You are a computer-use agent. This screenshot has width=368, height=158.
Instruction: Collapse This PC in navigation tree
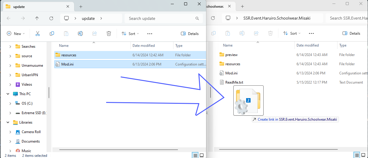point(8,94)
